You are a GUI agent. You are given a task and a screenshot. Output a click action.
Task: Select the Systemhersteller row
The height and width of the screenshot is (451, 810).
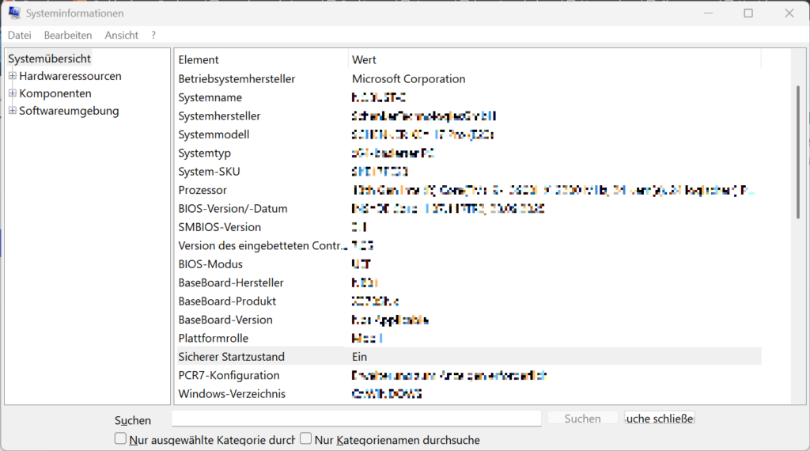[468, 116]
